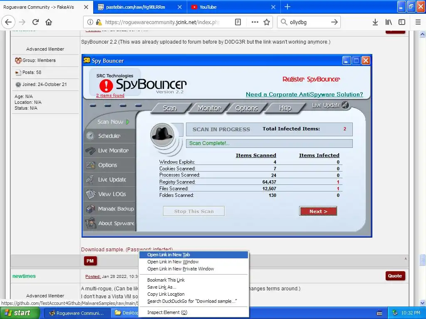Viewport: 426px width, 319px height.
Task: Select Save Link As...
Action: 193,287
